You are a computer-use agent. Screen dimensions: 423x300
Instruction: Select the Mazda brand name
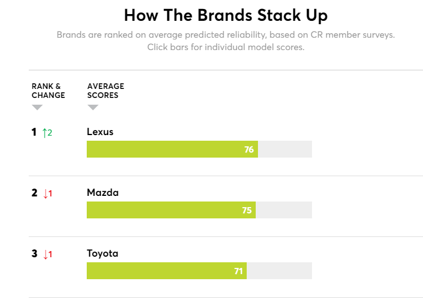[x=103, y=192]
